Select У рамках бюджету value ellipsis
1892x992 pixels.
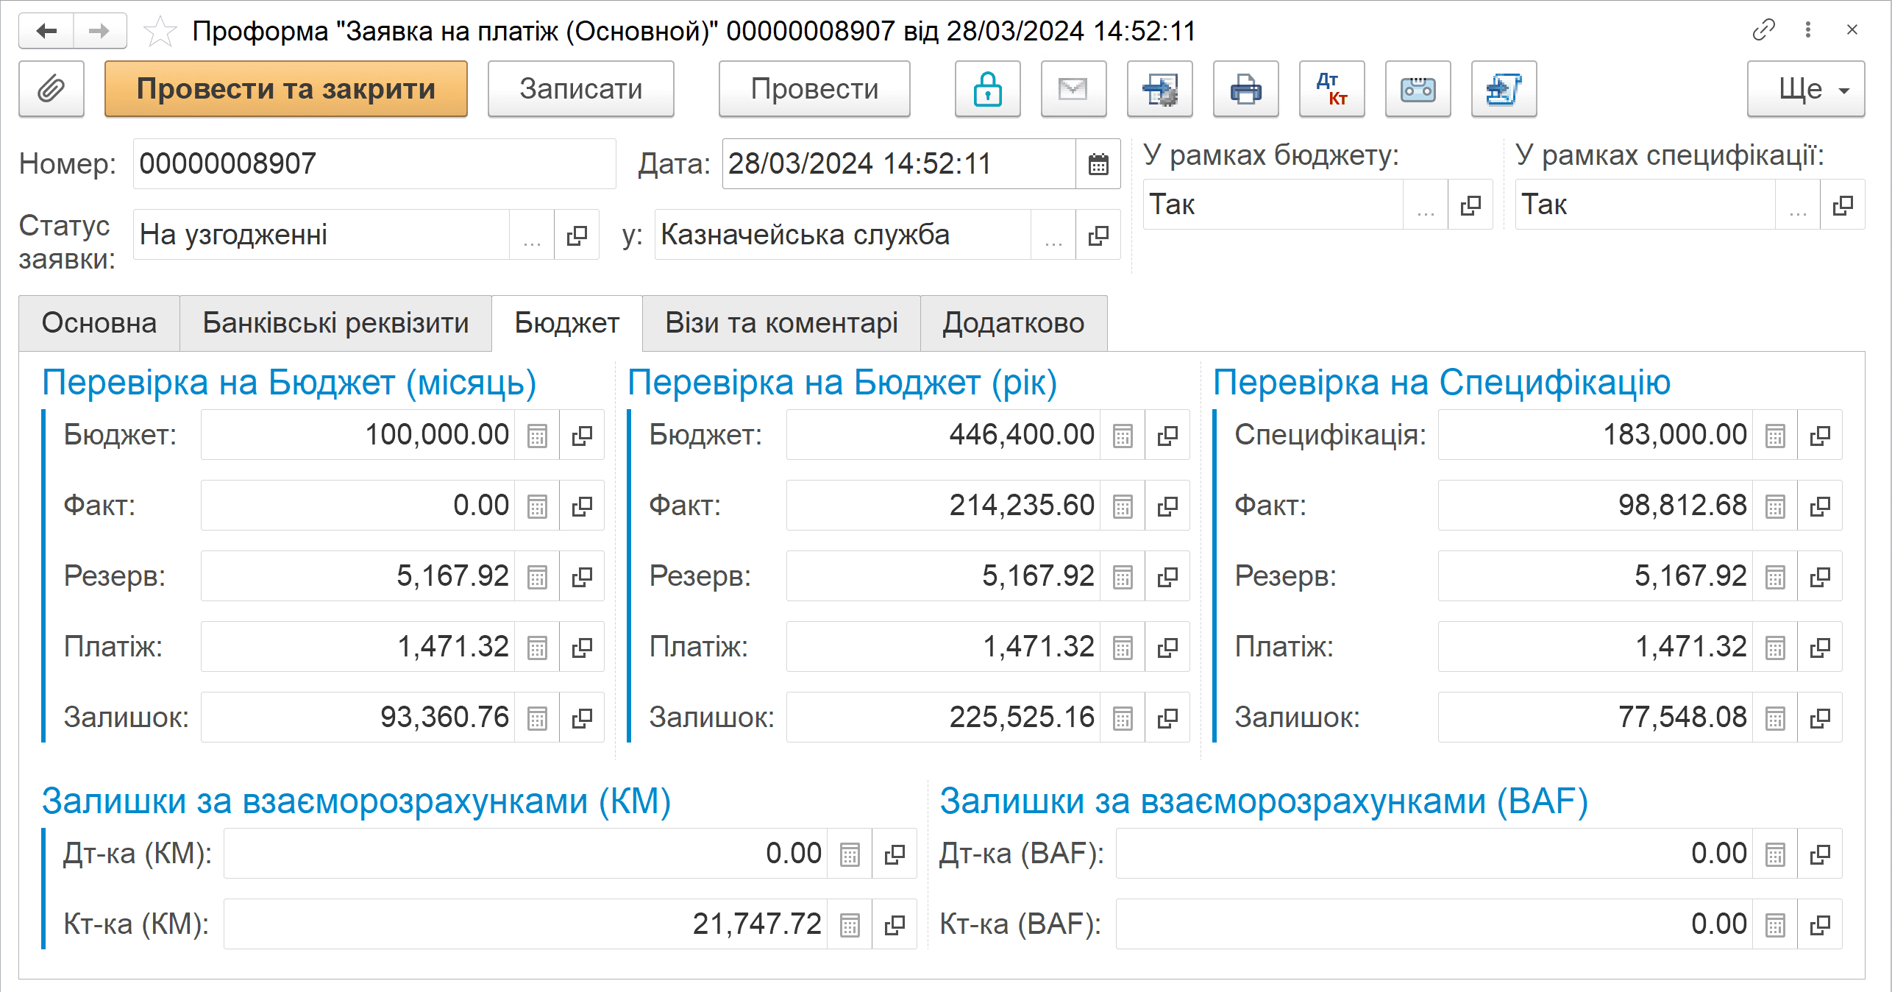[1426, 205]
